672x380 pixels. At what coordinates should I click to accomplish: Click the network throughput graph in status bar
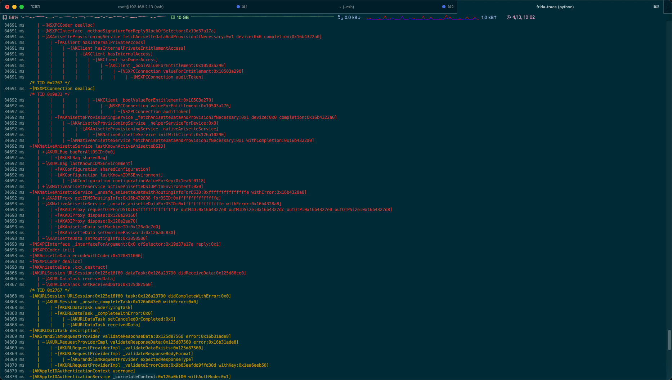pos(422,17)
